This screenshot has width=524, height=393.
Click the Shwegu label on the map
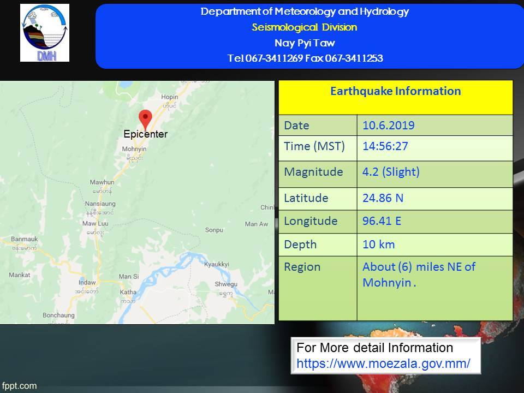pyautogui.click(x=226, y=284)
